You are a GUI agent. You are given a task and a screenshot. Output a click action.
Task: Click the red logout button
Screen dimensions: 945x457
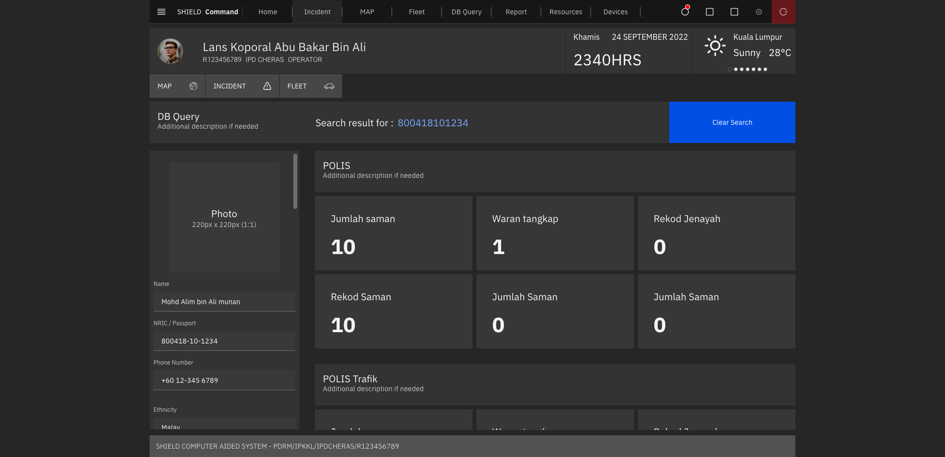[x=784, y=12]
